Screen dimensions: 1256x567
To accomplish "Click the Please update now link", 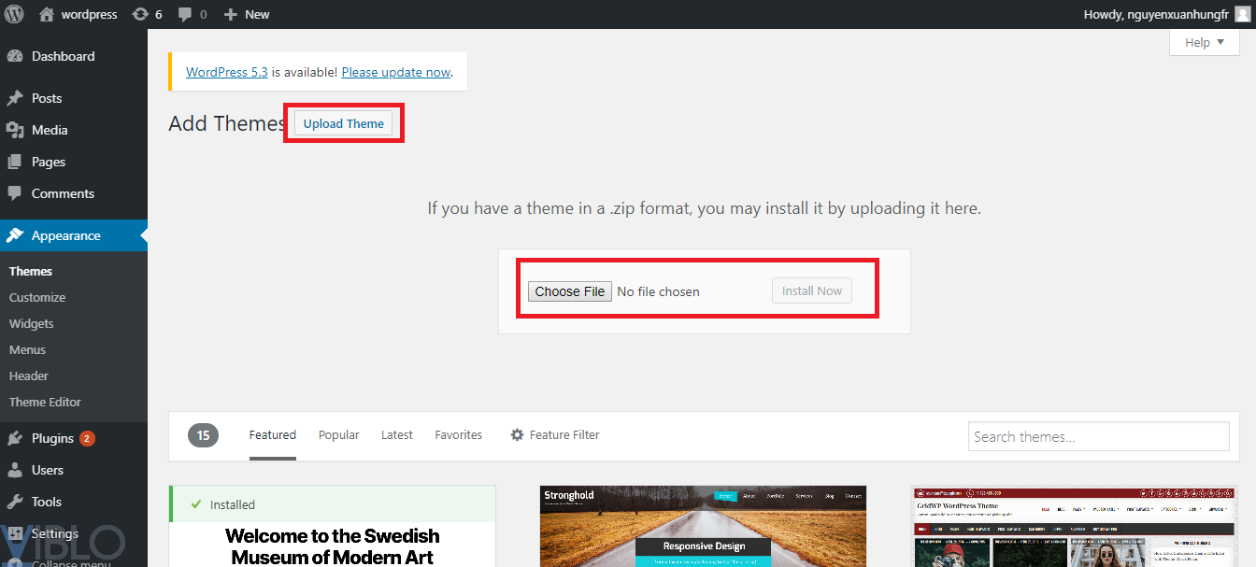I will 396,72.
